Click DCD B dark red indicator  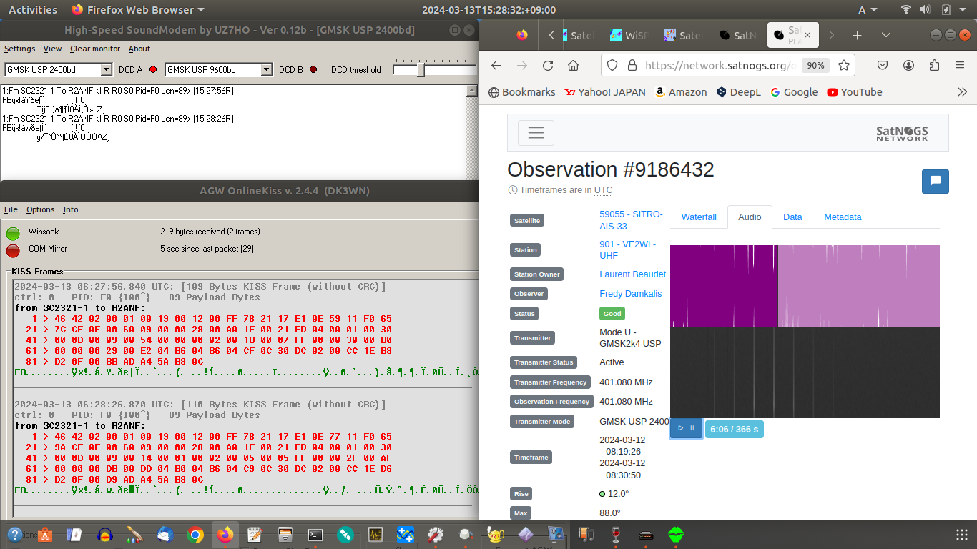pyautogui.click(x=313, y=69)
